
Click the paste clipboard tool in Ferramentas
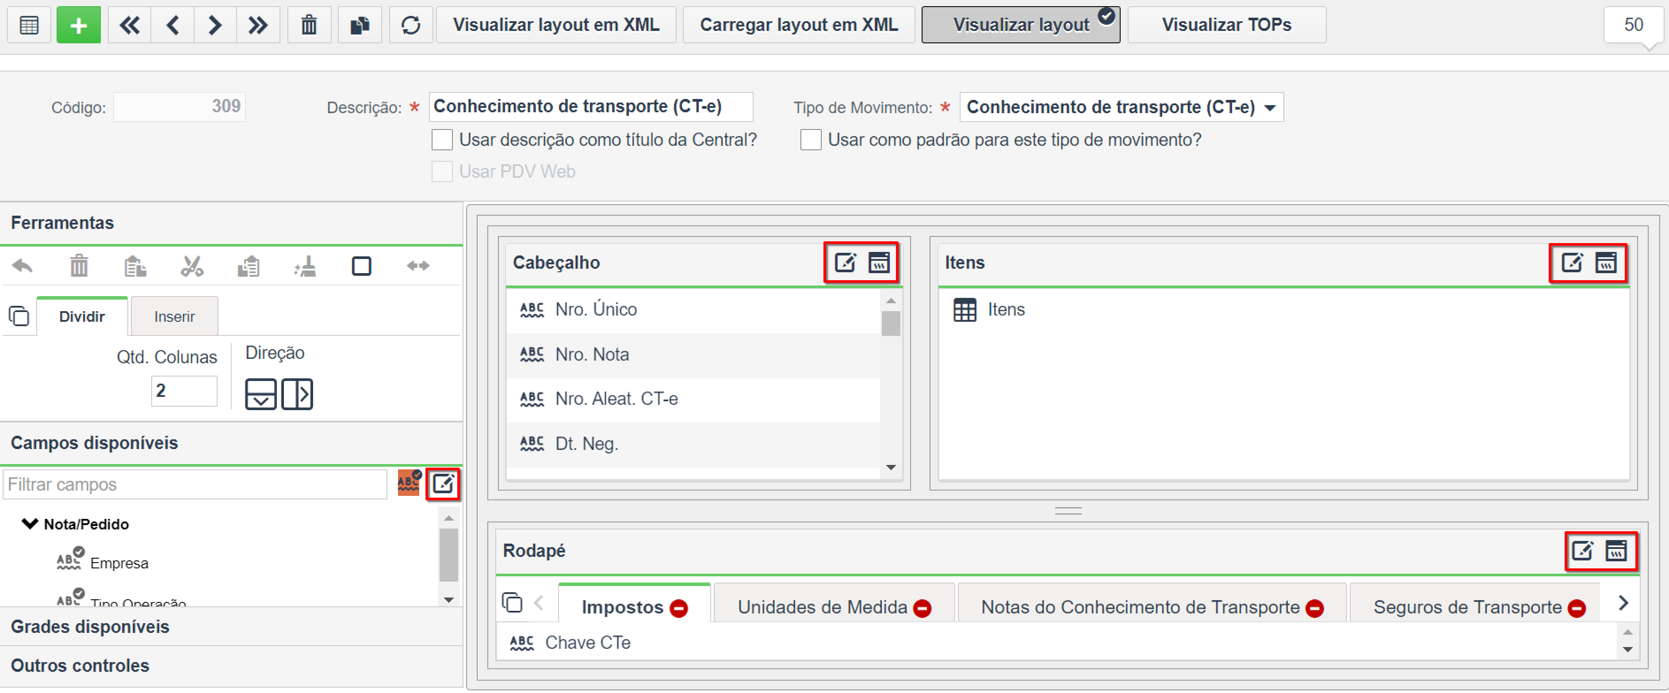click(249, 266)
